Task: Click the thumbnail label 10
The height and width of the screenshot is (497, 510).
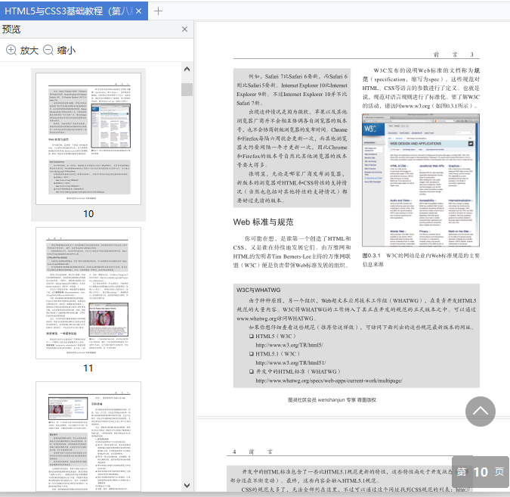Action: (88, 213)
